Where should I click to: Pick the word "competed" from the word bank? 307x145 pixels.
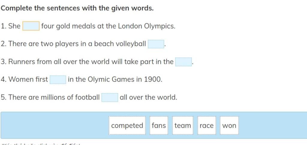[127, 126]
